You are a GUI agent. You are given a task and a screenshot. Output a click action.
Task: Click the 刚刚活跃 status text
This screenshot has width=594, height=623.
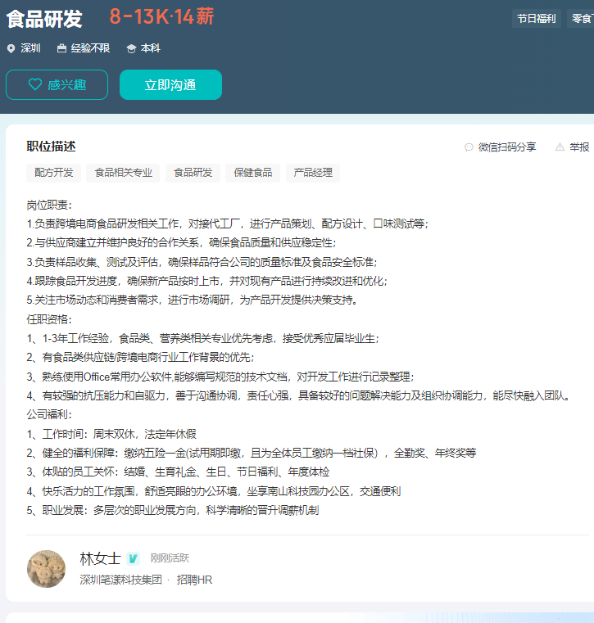[170, 558]
